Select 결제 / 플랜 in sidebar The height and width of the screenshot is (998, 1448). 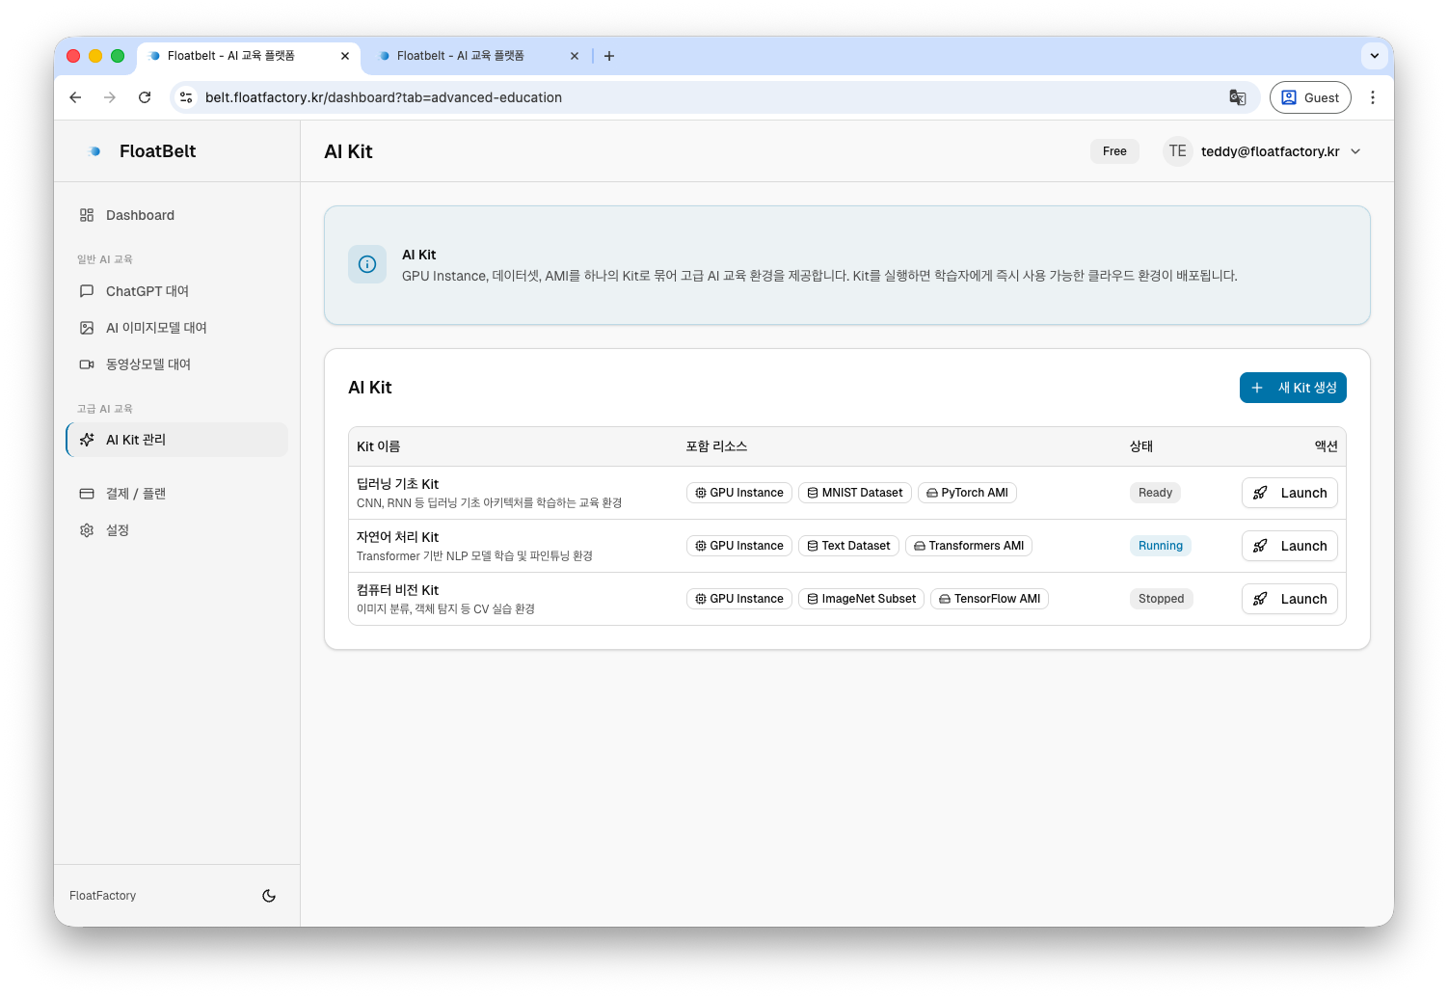tap(136, 494)
